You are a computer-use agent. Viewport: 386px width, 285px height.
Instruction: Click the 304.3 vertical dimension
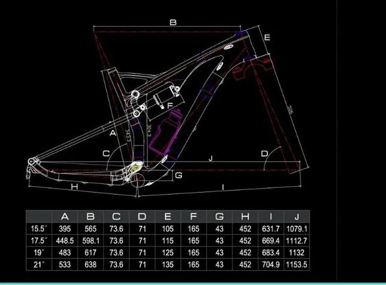click(x=149, y=131)
